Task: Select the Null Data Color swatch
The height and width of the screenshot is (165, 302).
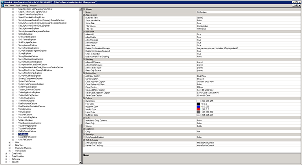Action: tap(198, 115)
